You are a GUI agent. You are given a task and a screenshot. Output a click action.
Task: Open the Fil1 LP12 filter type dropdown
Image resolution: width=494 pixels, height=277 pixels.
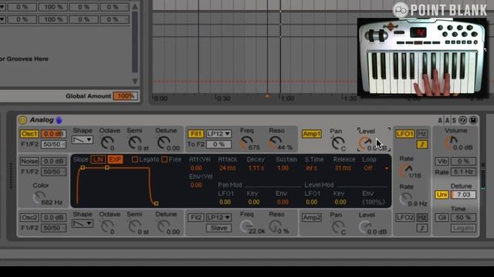(218, 134)
